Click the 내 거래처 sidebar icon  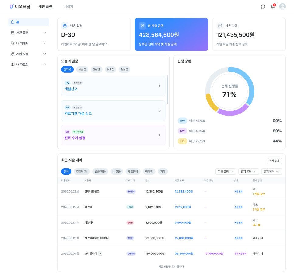[12, 43]
